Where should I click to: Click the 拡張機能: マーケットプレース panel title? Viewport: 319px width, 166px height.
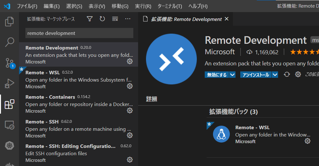click(51, 19)
